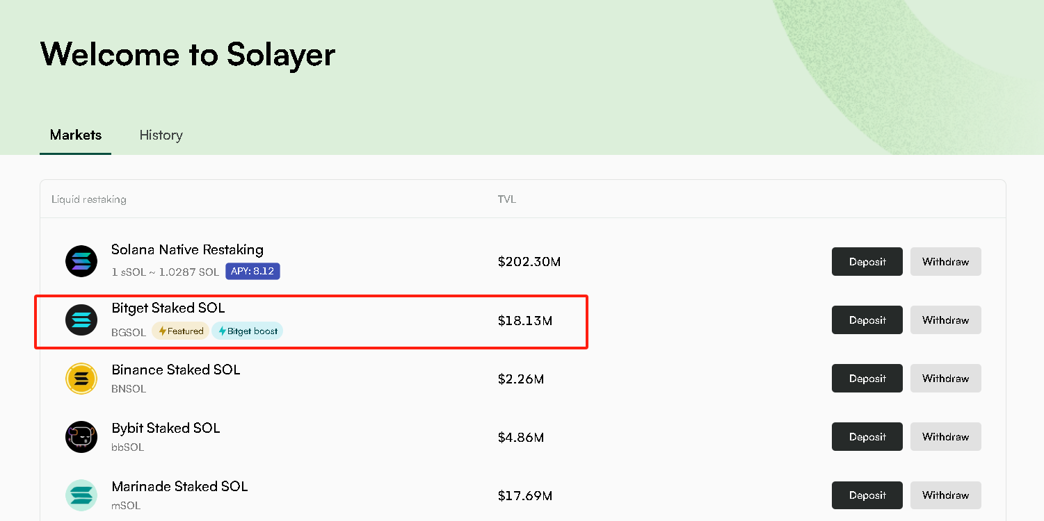Withdraw from Bitget Staked SOL
1044x521 pixels.
[x=945, y=320]
